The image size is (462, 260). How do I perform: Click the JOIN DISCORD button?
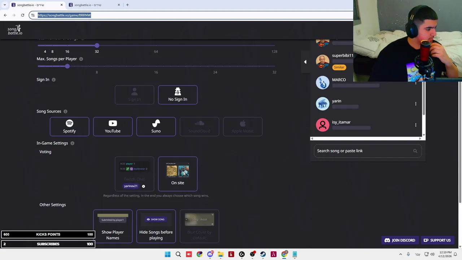[x=400, y=240]
